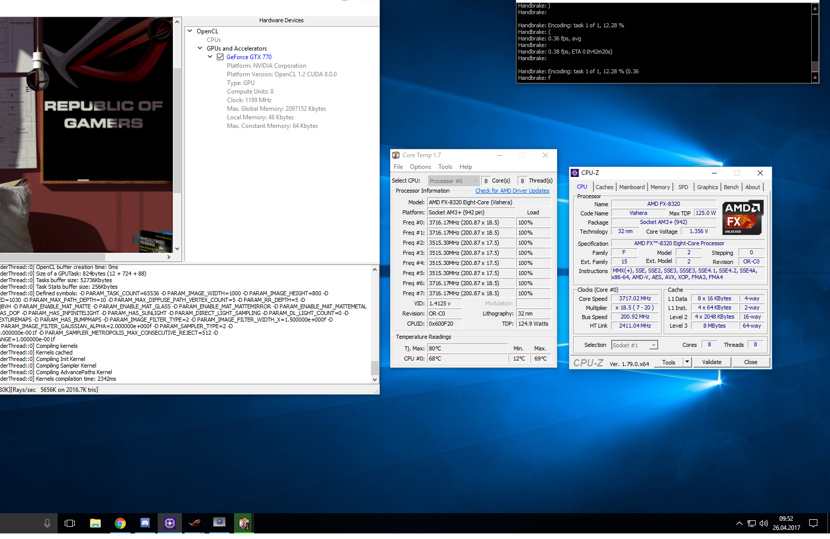Click the CPU-Z title bar icon

(575, 173)
